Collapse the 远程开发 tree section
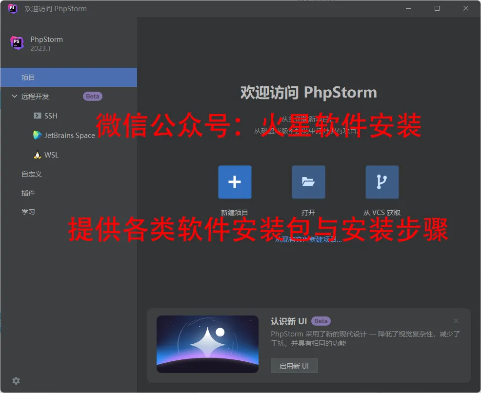The height and width of the screenshot is (393, 481). click(15, 96)
